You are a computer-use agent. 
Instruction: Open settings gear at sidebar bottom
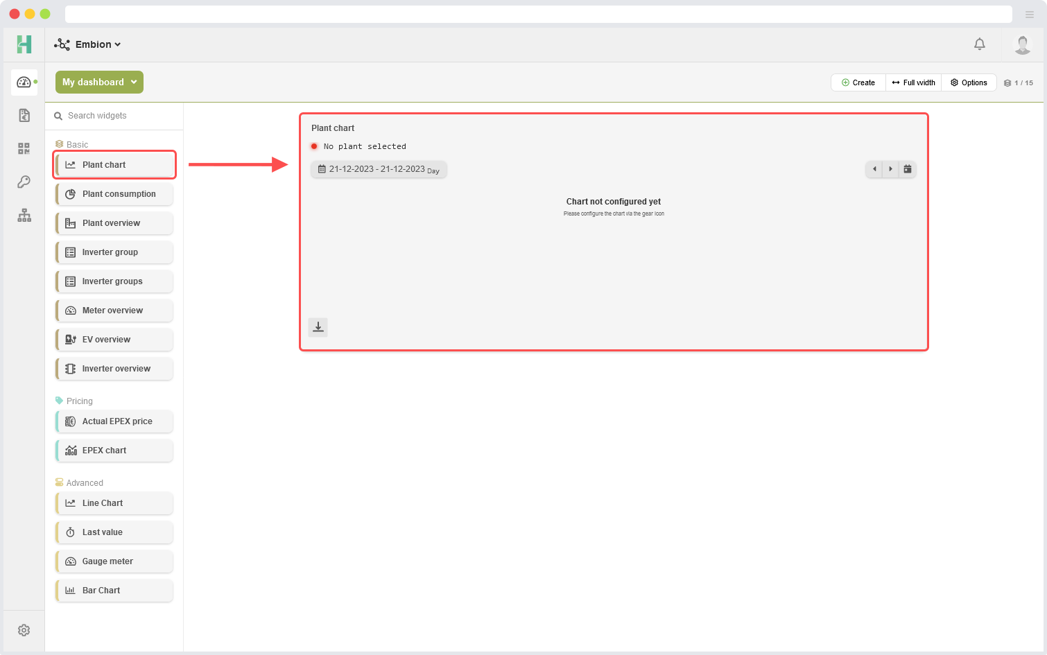click(x=24, y=630)
